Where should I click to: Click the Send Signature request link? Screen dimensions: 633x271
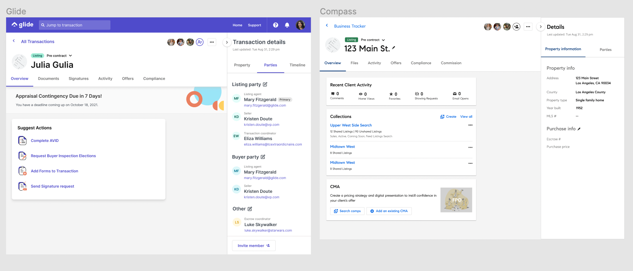click(x=53, y=186)
